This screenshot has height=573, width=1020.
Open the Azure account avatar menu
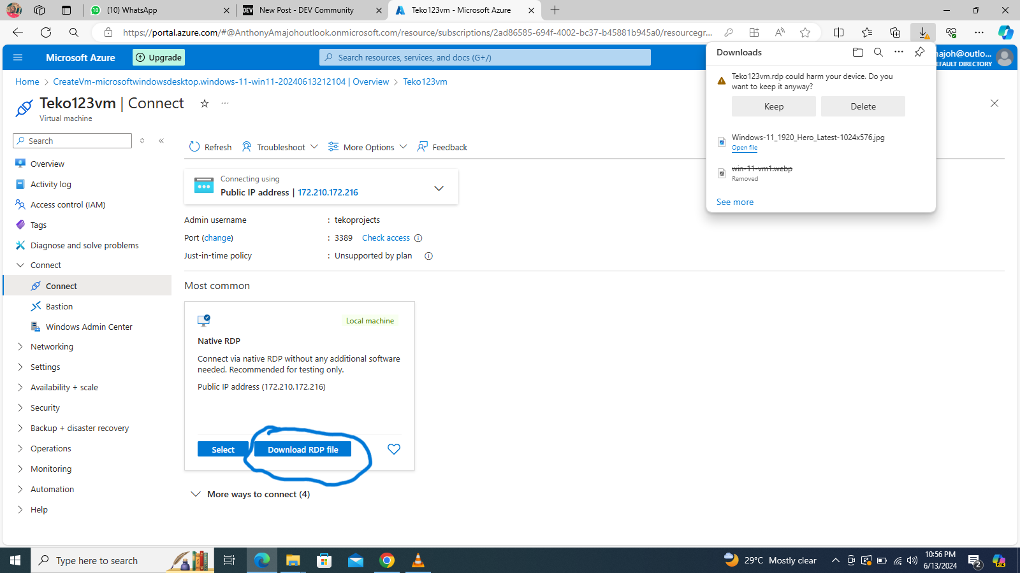coord(1005,57)
